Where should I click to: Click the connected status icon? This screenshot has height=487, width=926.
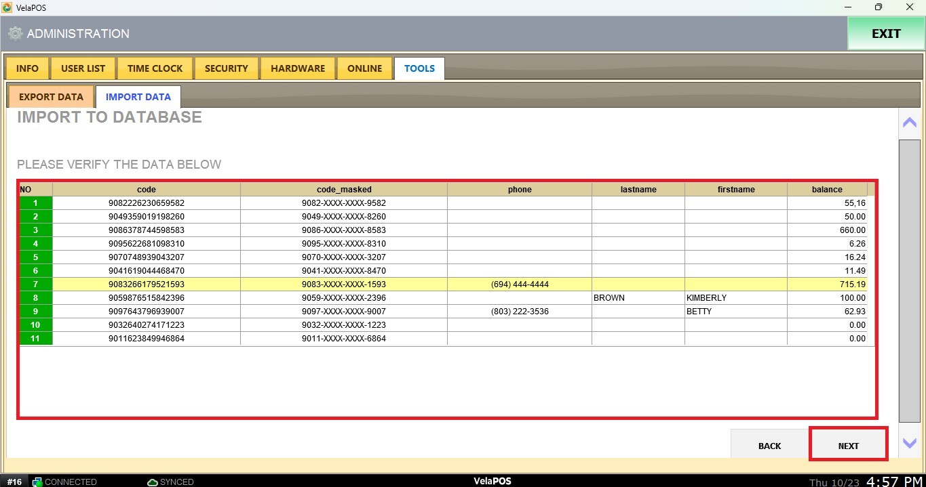click(38, 482)
